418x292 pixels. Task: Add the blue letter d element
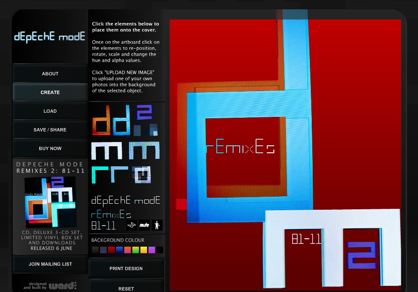[122, 120]
